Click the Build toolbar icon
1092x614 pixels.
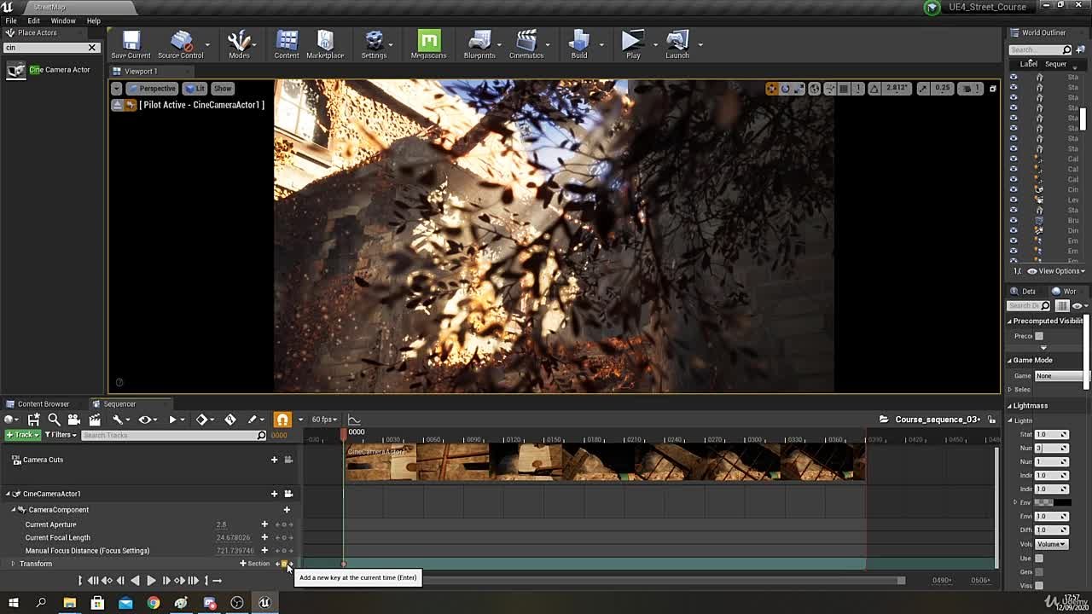click(579, 44)
